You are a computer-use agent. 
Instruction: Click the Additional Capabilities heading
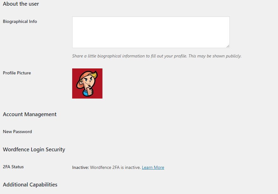(30, 185)
